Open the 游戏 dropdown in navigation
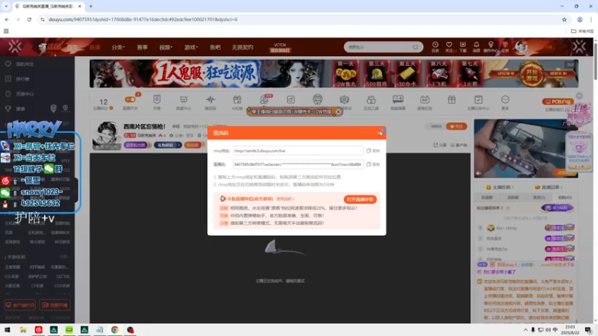598x336 pixels. tap(191, 47)
